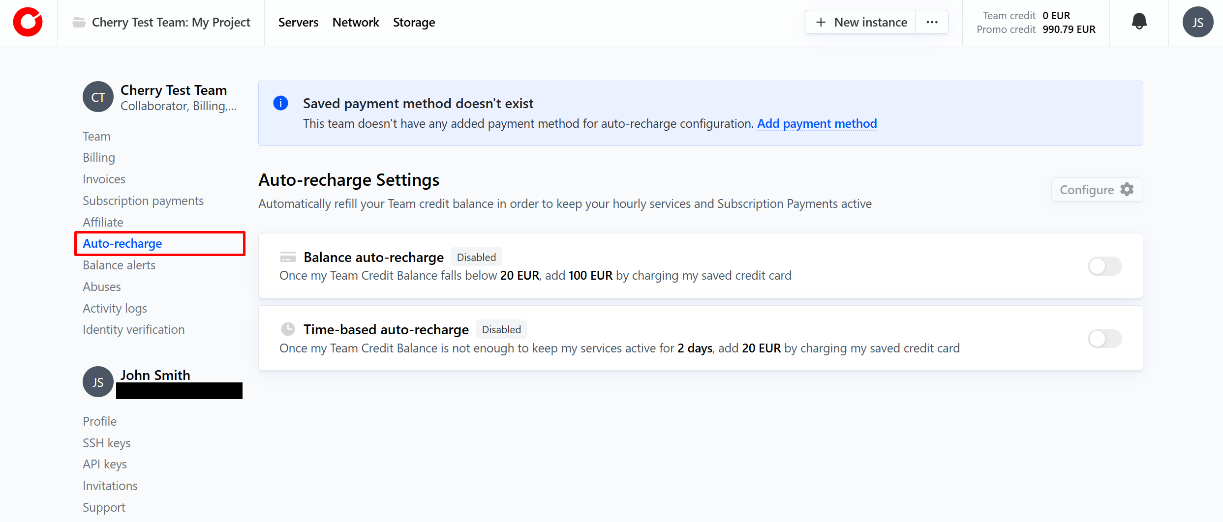
Task: Open the Network menu
Action: pos(356,23)
